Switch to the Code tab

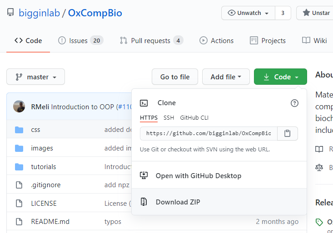pyautogui.click(x=28, y=40)
